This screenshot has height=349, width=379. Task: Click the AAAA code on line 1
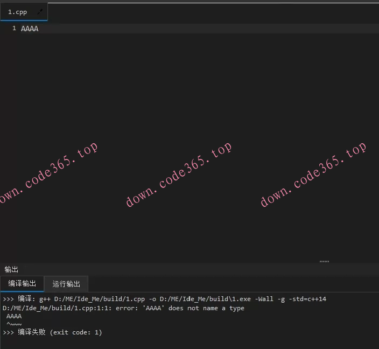tap(30, 29)
